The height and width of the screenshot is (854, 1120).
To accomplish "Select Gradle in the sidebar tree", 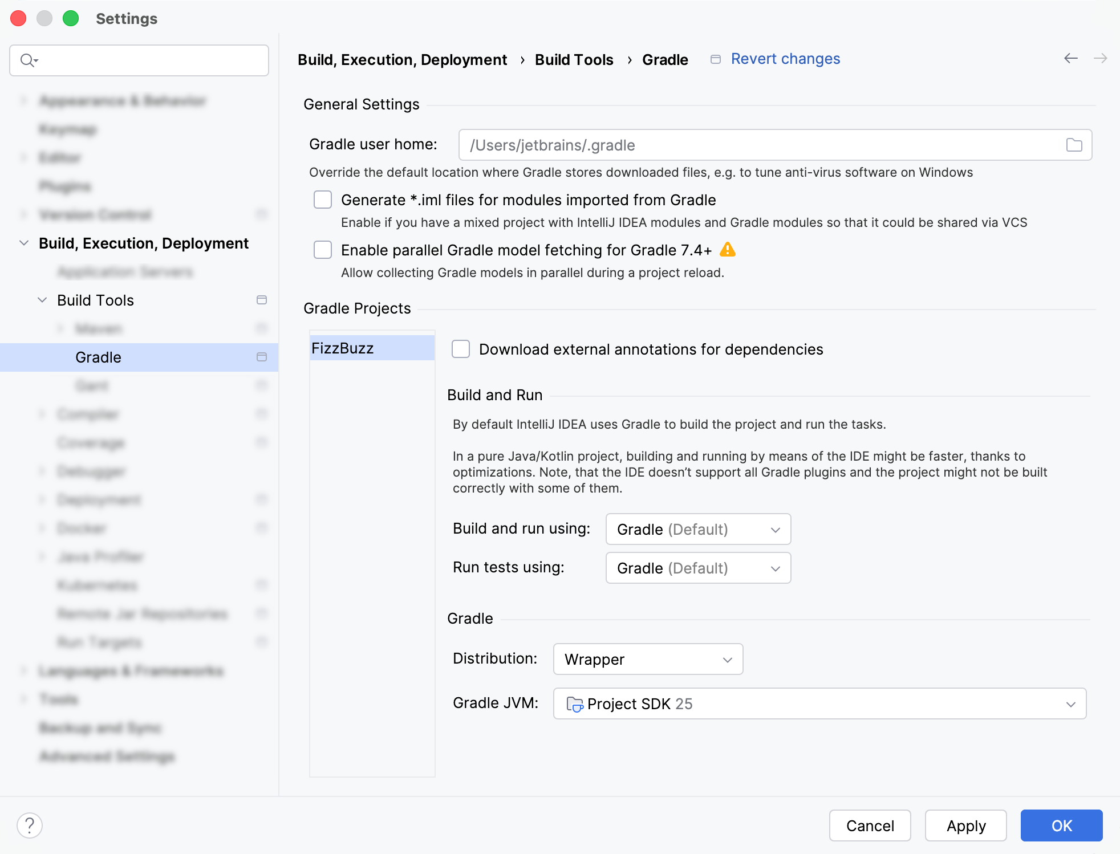I will point(139,357).
